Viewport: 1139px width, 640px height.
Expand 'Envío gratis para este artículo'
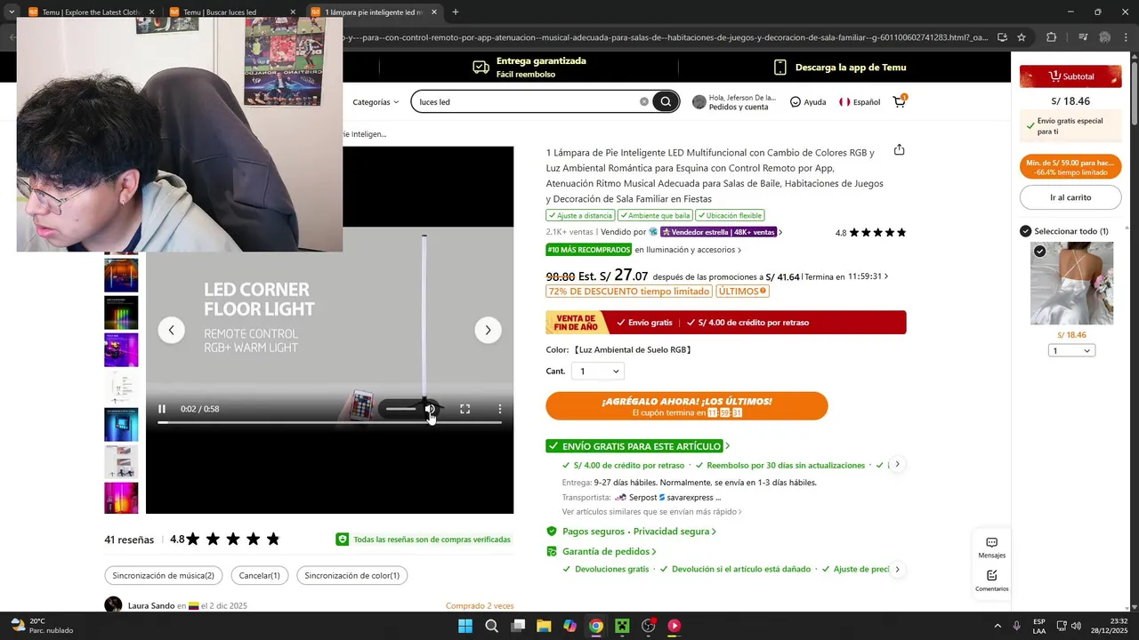click(x=638, y=446)
